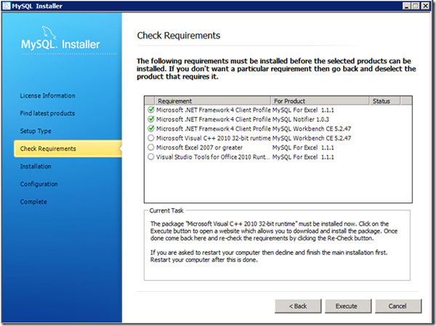Viewport: 436px width, 326px height.
Task: Select the Microsoft Excel 2007 or greater row text
Action: pos(199,147)
